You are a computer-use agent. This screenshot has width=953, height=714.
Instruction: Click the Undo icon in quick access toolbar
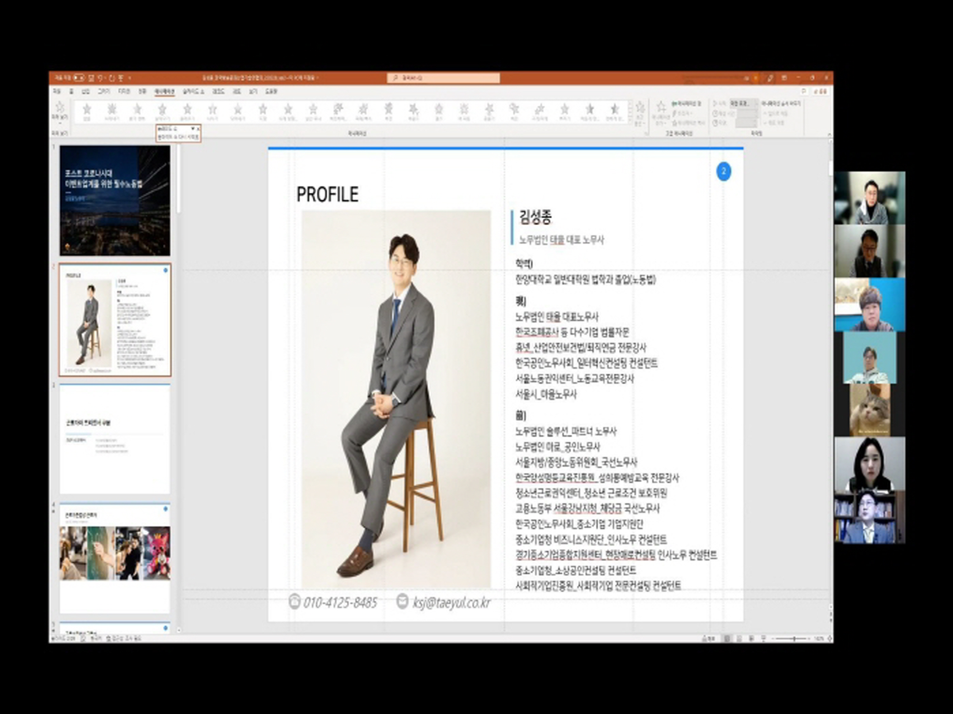100,78
